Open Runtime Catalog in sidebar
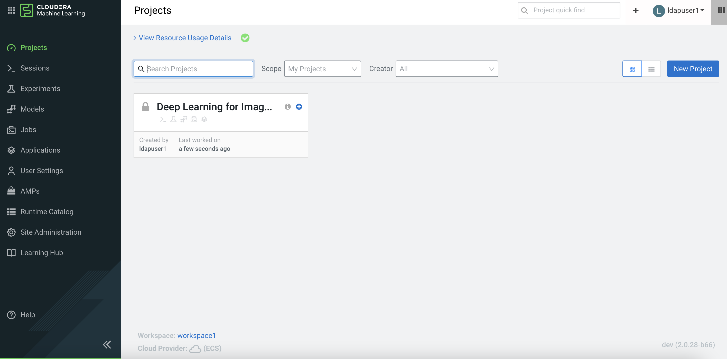This screenshot has height=359, width=727. pos(47,212)
